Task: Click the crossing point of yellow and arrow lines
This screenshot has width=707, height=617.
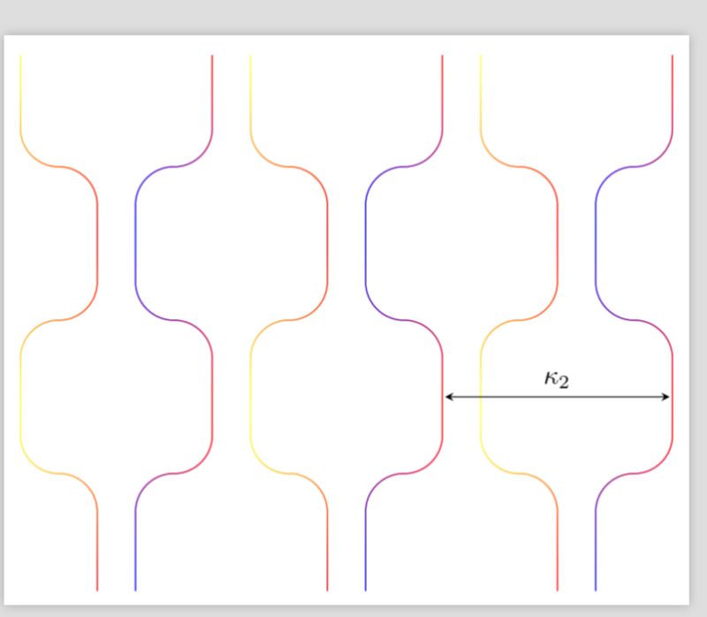Action: [480, 396]
